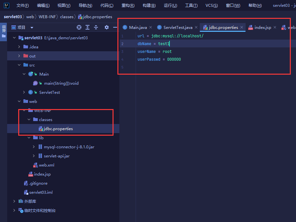This screenshot has height=222, width=296.
Task: Expand the mysql-connector-j-8.1.0.jar node
Action: click(34, 147)
